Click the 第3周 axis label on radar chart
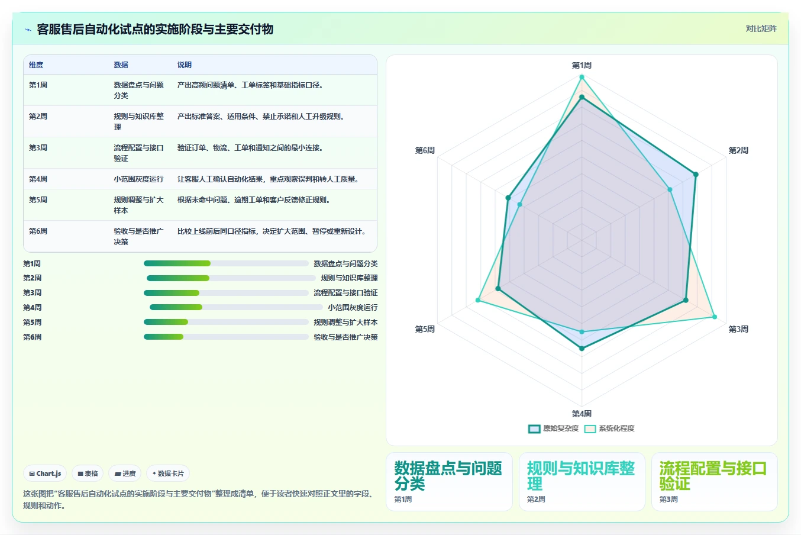This screenshot has width=801, height=535. (738, 329)
